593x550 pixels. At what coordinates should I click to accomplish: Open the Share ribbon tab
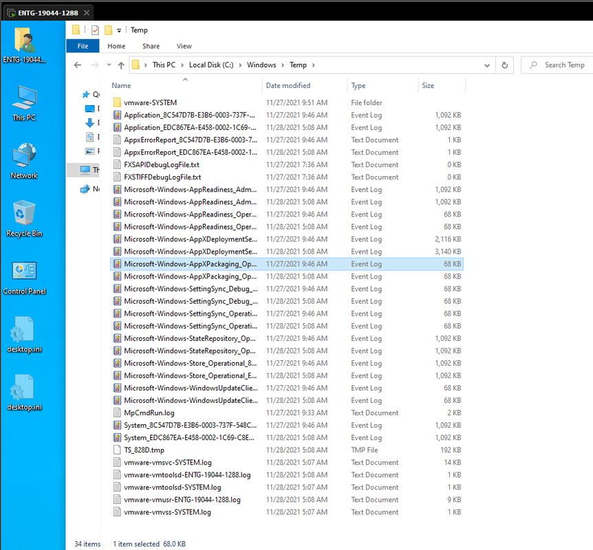[151, 46]
